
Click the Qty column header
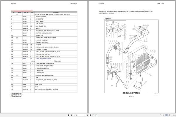(x=32, y=12)
